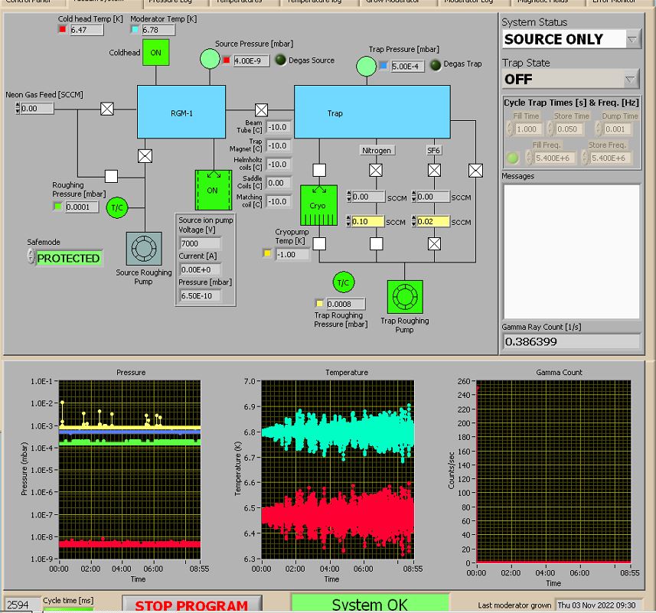
Task: Select the green Cryo pump icon
Action: 318,205
